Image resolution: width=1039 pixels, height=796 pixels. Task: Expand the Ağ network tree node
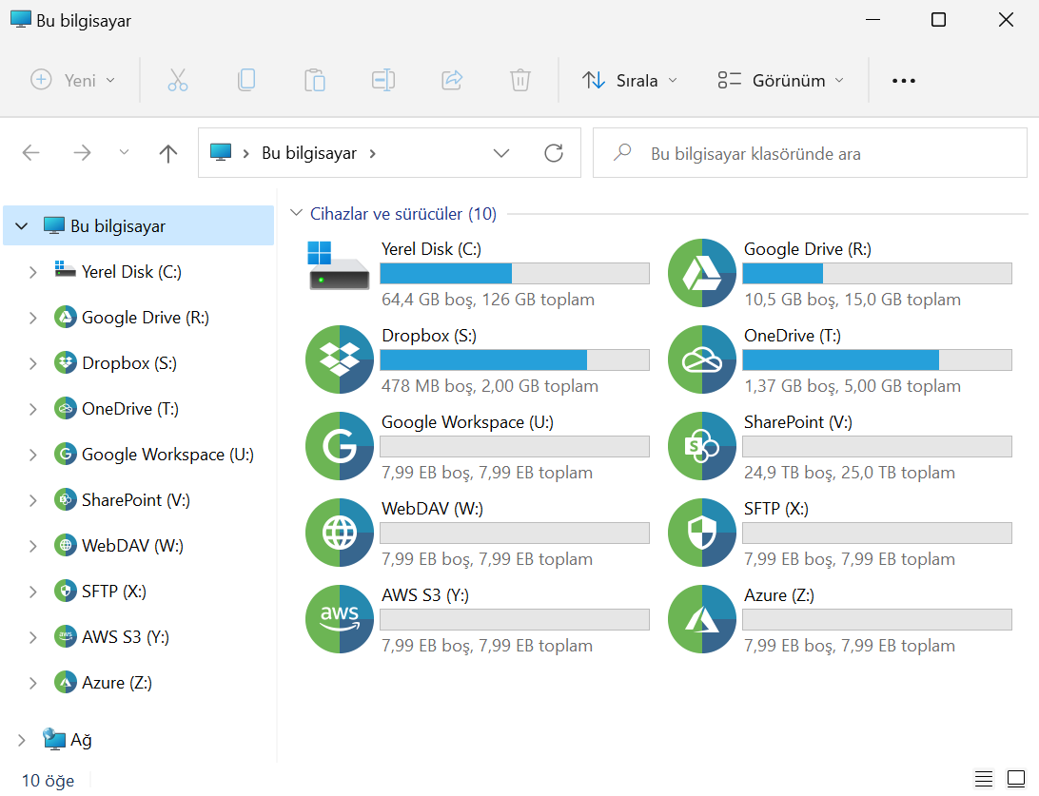[22, 740]
